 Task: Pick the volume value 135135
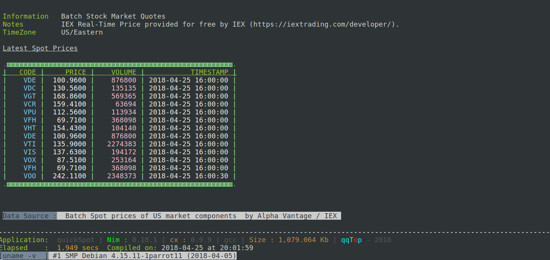click(x=124, y=88)
